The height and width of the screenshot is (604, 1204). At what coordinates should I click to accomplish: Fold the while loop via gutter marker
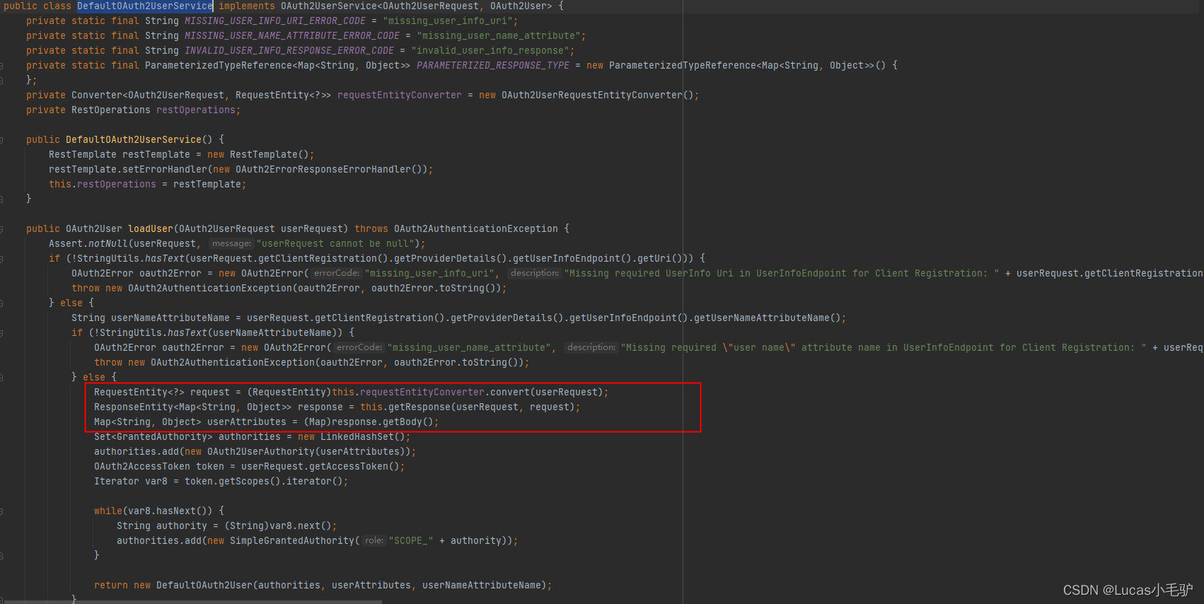point(1,511)
